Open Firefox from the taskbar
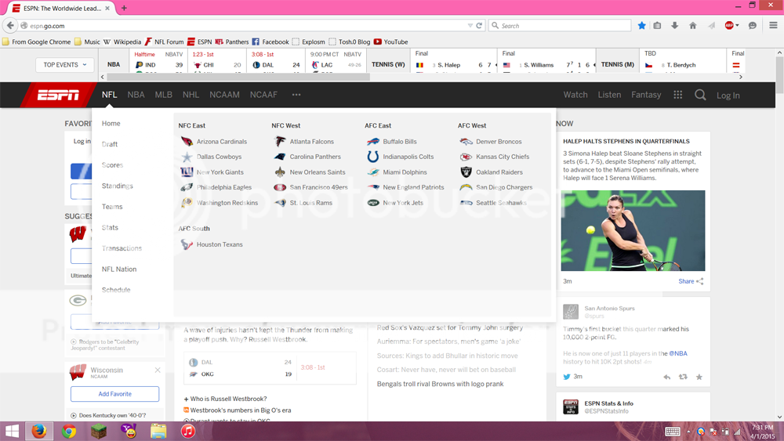784x441 pixels. tap(39, 431)
